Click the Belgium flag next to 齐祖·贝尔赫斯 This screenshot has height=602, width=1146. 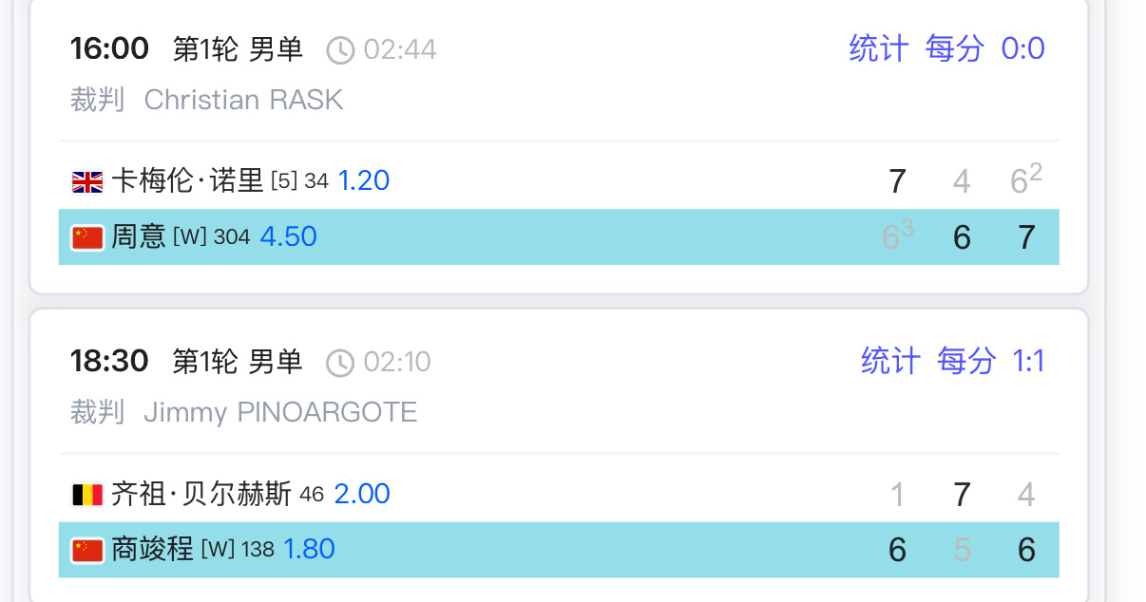tap(87, 495)
